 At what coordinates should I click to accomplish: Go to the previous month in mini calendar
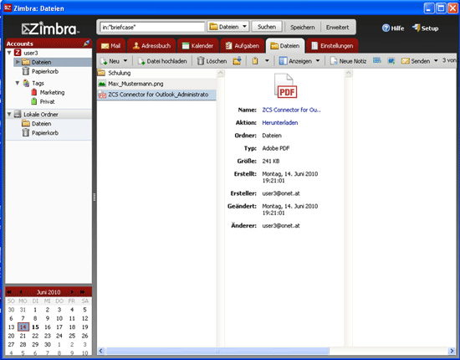click(21, 292)
